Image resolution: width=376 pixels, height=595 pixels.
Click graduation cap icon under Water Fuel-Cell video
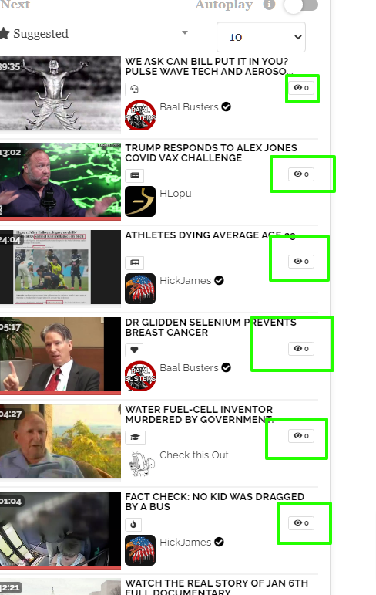[135, 438]
